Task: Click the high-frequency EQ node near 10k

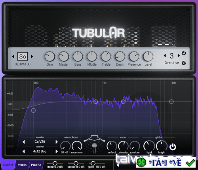Action: pyautogui.click(x=171, y=102)
